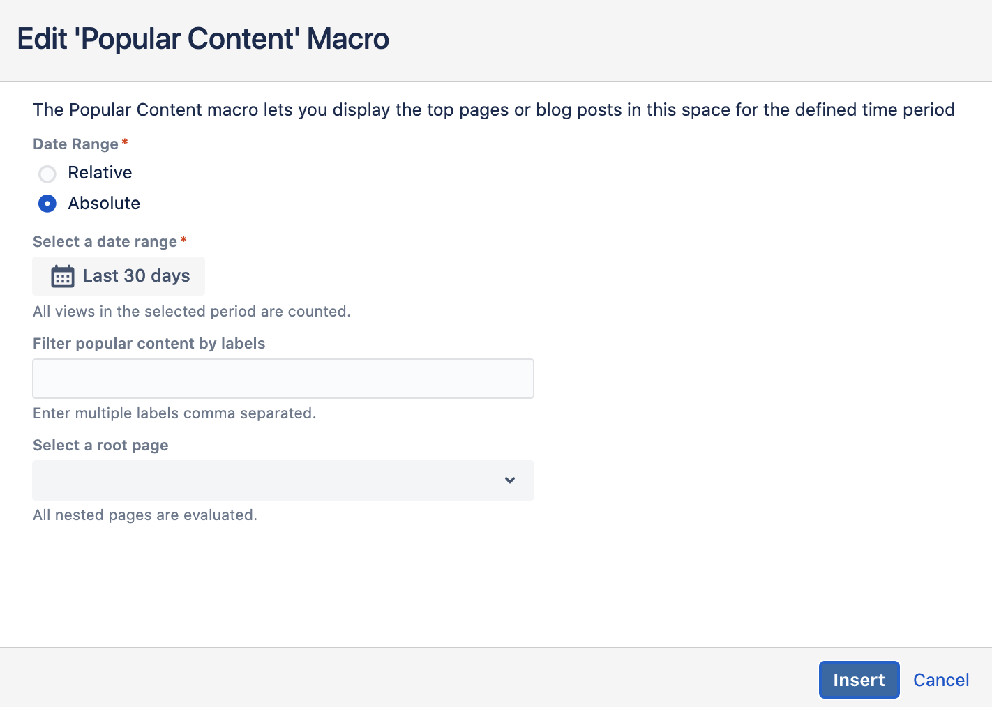Click the 'Select a root page' label

(100, 446)
